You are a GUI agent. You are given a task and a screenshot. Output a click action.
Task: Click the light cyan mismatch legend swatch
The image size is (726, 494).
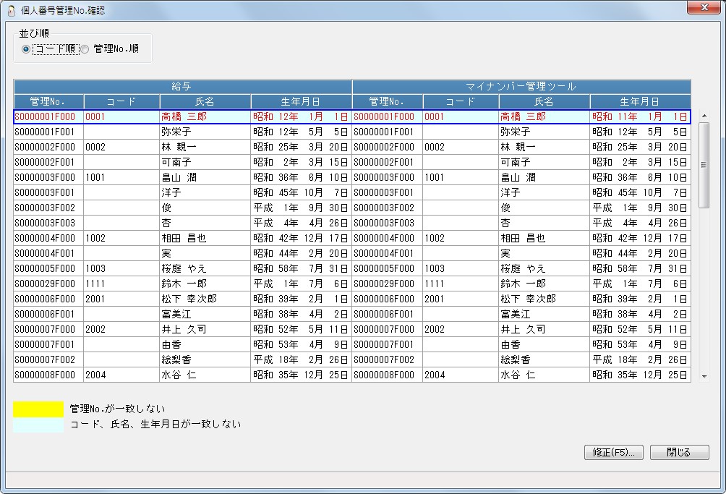pyautogui.click(x=38, y=425)
